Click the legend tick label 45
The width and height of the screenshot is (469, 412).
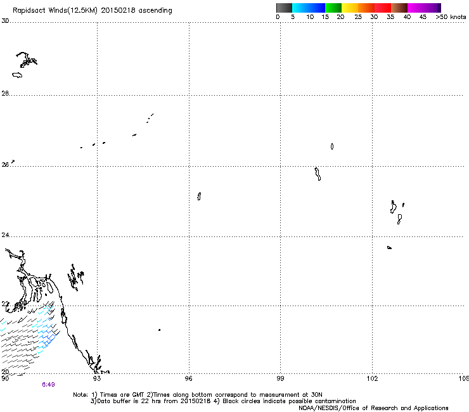(423, 17)
